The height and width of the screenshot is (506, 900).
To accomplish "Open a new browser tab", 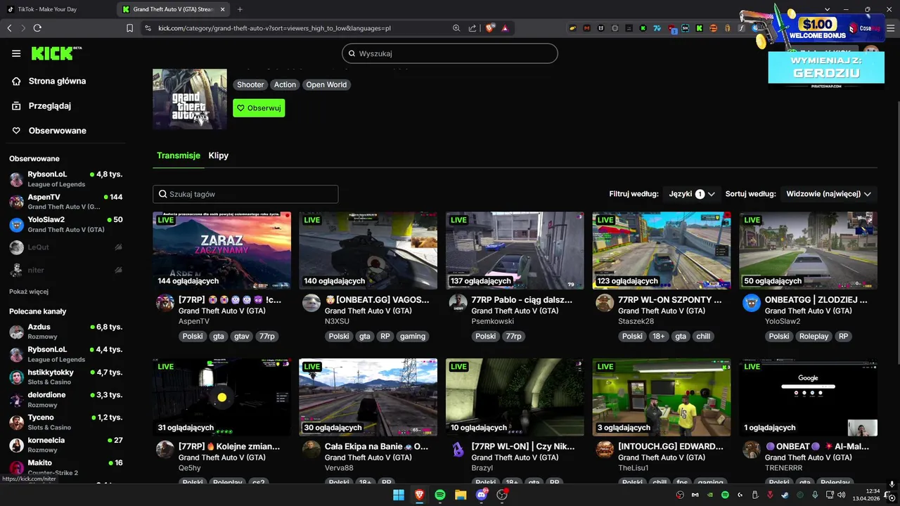I will pyautogui.click(x=240, y=9).
